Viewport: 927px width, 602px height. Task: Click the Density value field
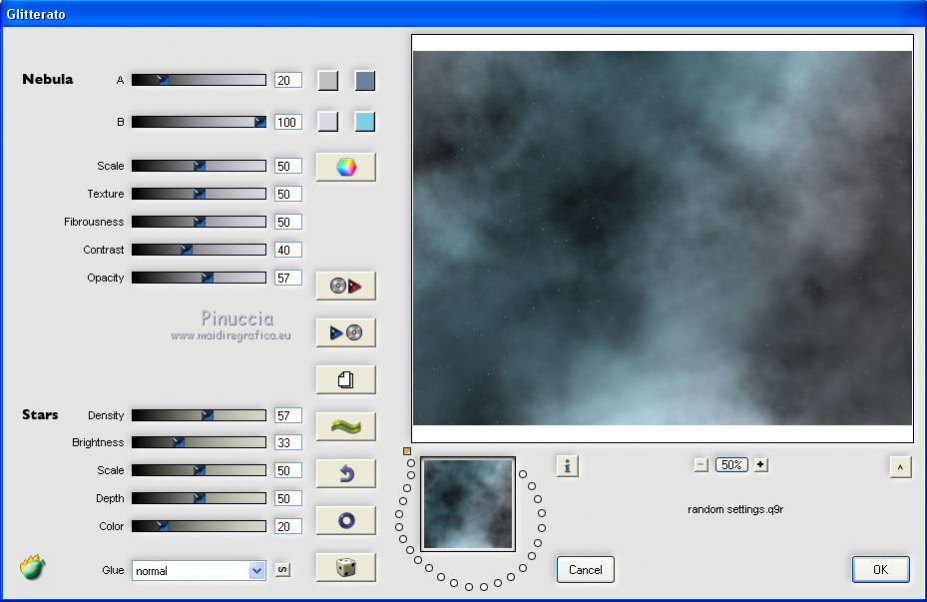(288, 415)
